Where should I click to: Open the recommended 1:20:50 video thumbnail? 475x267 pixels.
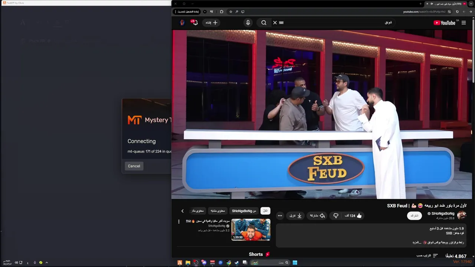click(251, 230)
